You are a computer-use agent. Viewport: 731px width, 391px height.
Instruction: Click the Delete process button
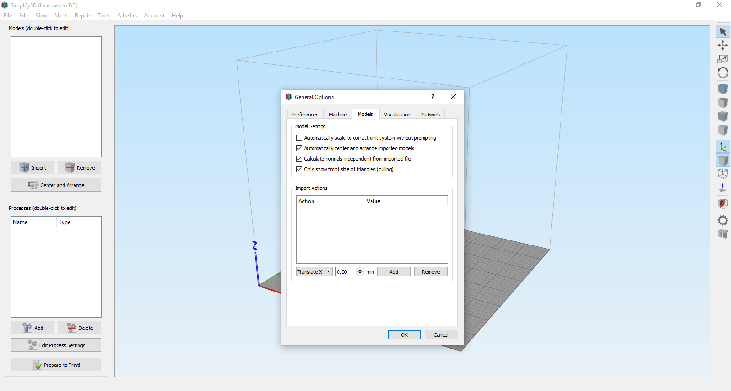coord(79,328)
